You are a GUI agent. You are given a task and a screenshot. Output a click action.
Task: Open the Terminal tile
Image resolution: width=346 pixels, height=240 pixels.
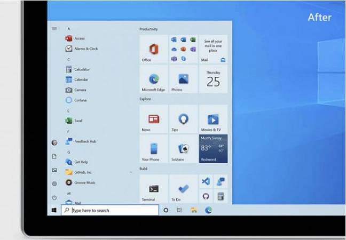click(x=154, y=189)
